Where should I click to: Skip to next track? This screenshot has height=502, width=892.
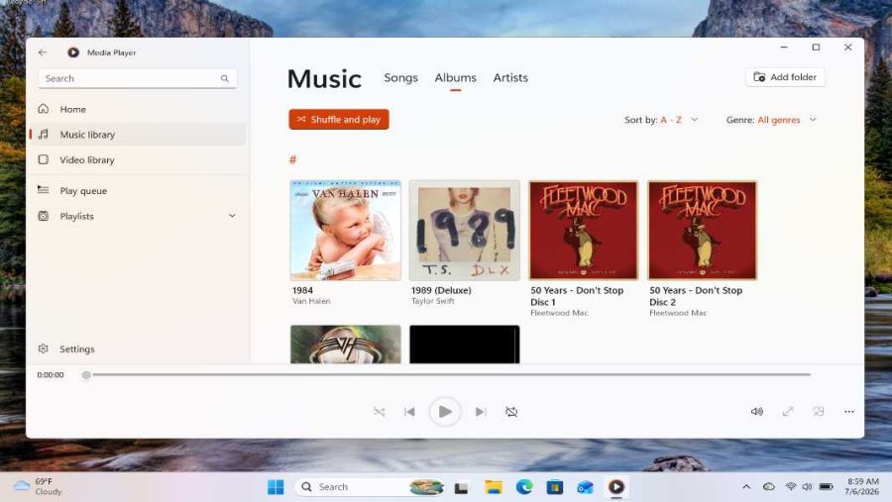click(x=481, y=412)
